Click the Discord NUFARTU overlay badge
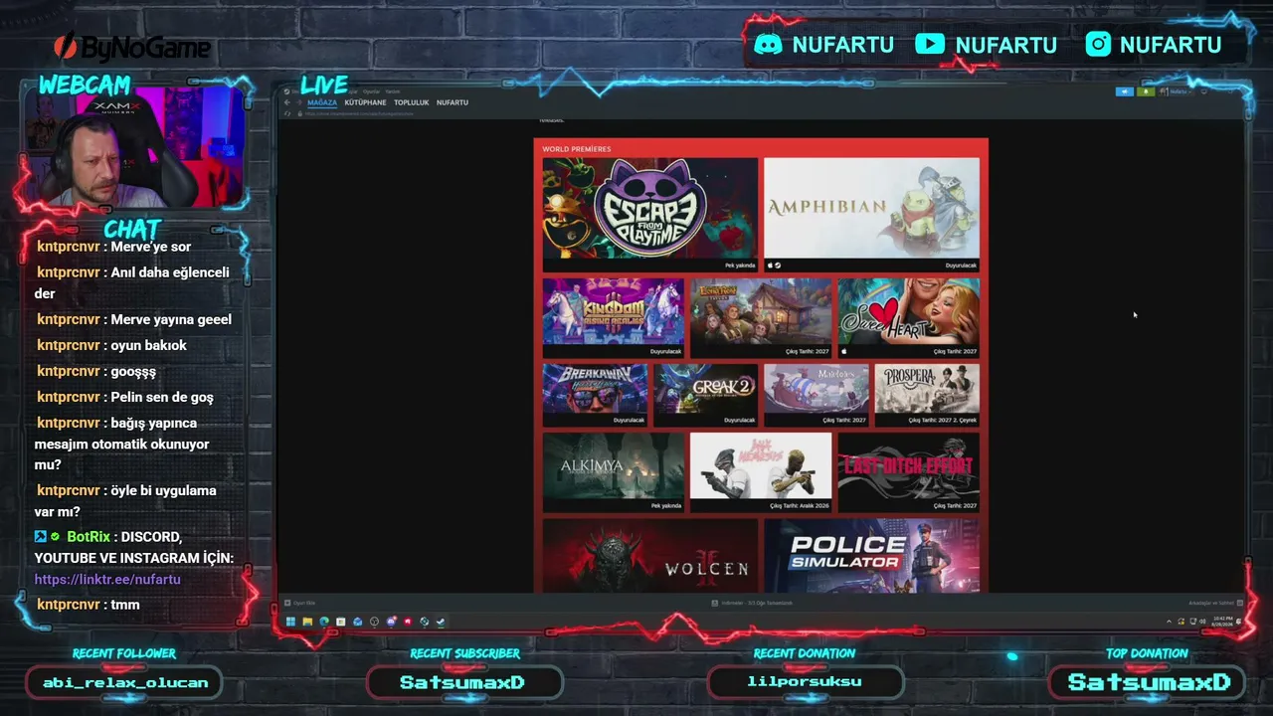The width and height of the screenshot is (1273, 716). pos(823,45)
